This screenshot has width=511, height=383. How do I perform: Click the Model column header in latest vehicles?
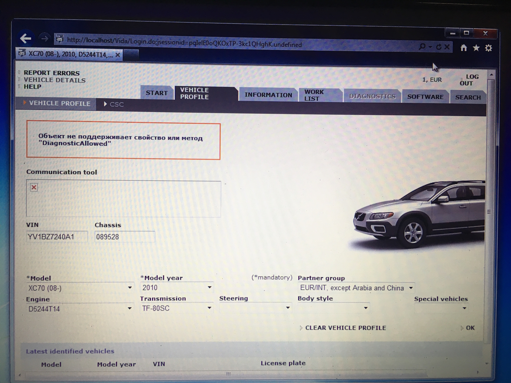point(51,364)
